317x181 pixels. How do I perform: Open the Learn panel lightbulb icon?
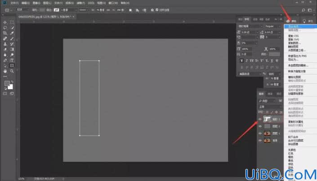[304, 21]
